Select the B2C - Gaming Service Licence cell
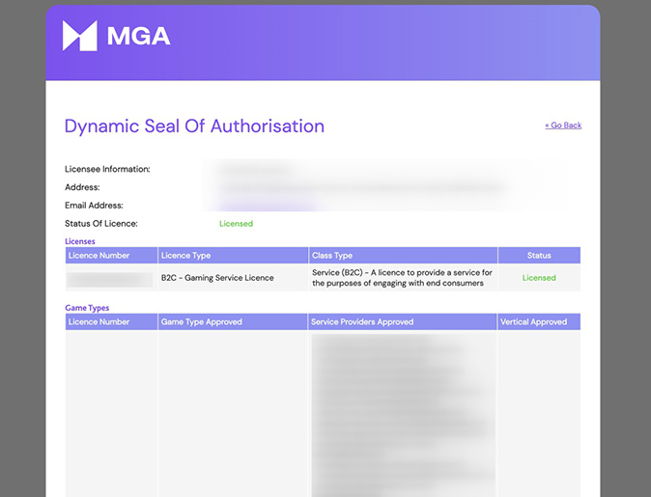The width and height of the screenshot is (651, 497). pos(217,278)
